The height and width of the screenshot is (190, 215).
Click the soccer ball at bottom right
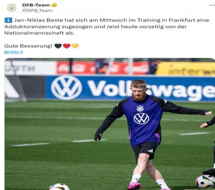(x=206, y=181)
